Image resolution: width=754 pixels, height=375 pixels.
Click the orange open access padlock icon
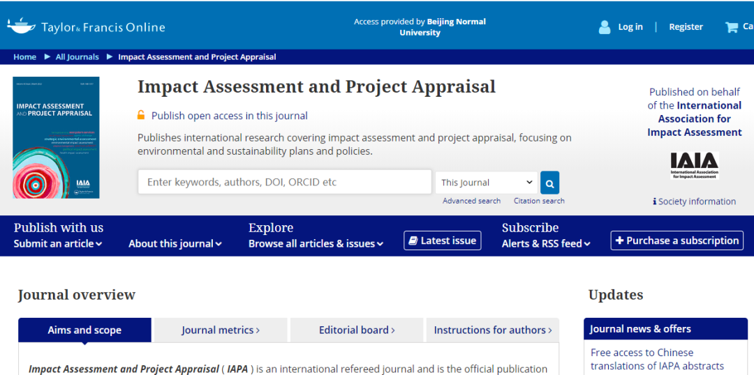(x=141, y=116)
